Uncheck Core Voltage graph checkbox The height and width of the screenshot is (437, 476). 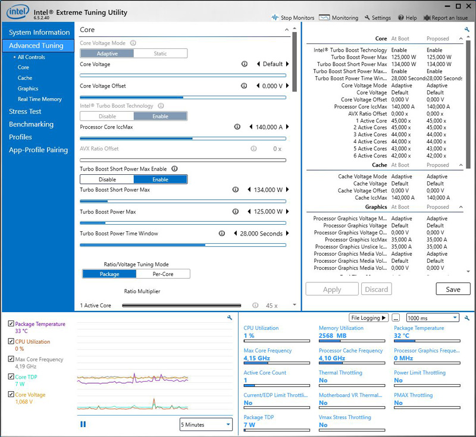click(x=11, y=394)
